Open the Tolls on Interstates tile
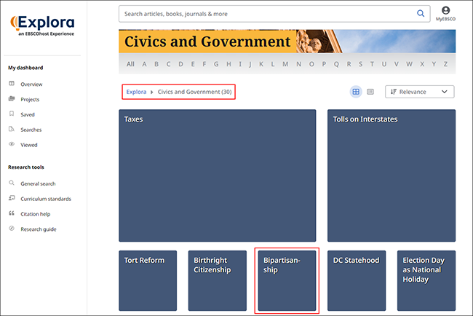 click(391, 175)
